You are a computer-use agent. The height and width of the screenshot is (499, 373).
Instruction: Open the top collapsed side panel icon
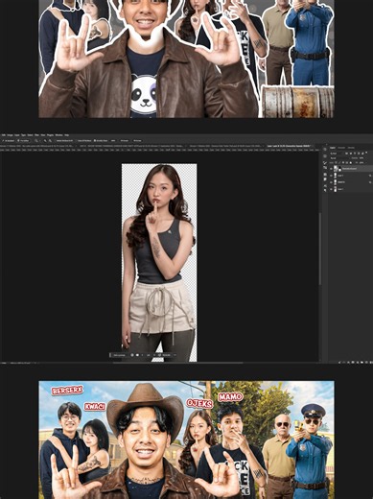325,149
